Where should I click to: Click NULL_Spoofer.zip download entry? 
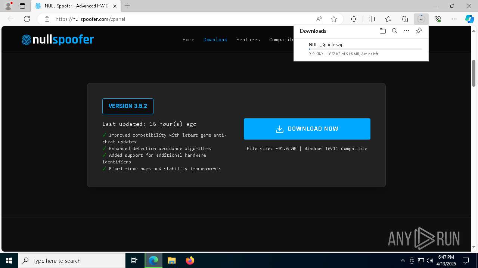click(x=361, y=49)
